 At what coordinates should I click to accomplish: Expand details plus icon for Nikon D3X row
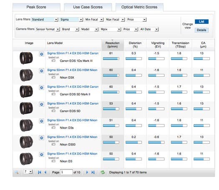click(x=41, y=71)
